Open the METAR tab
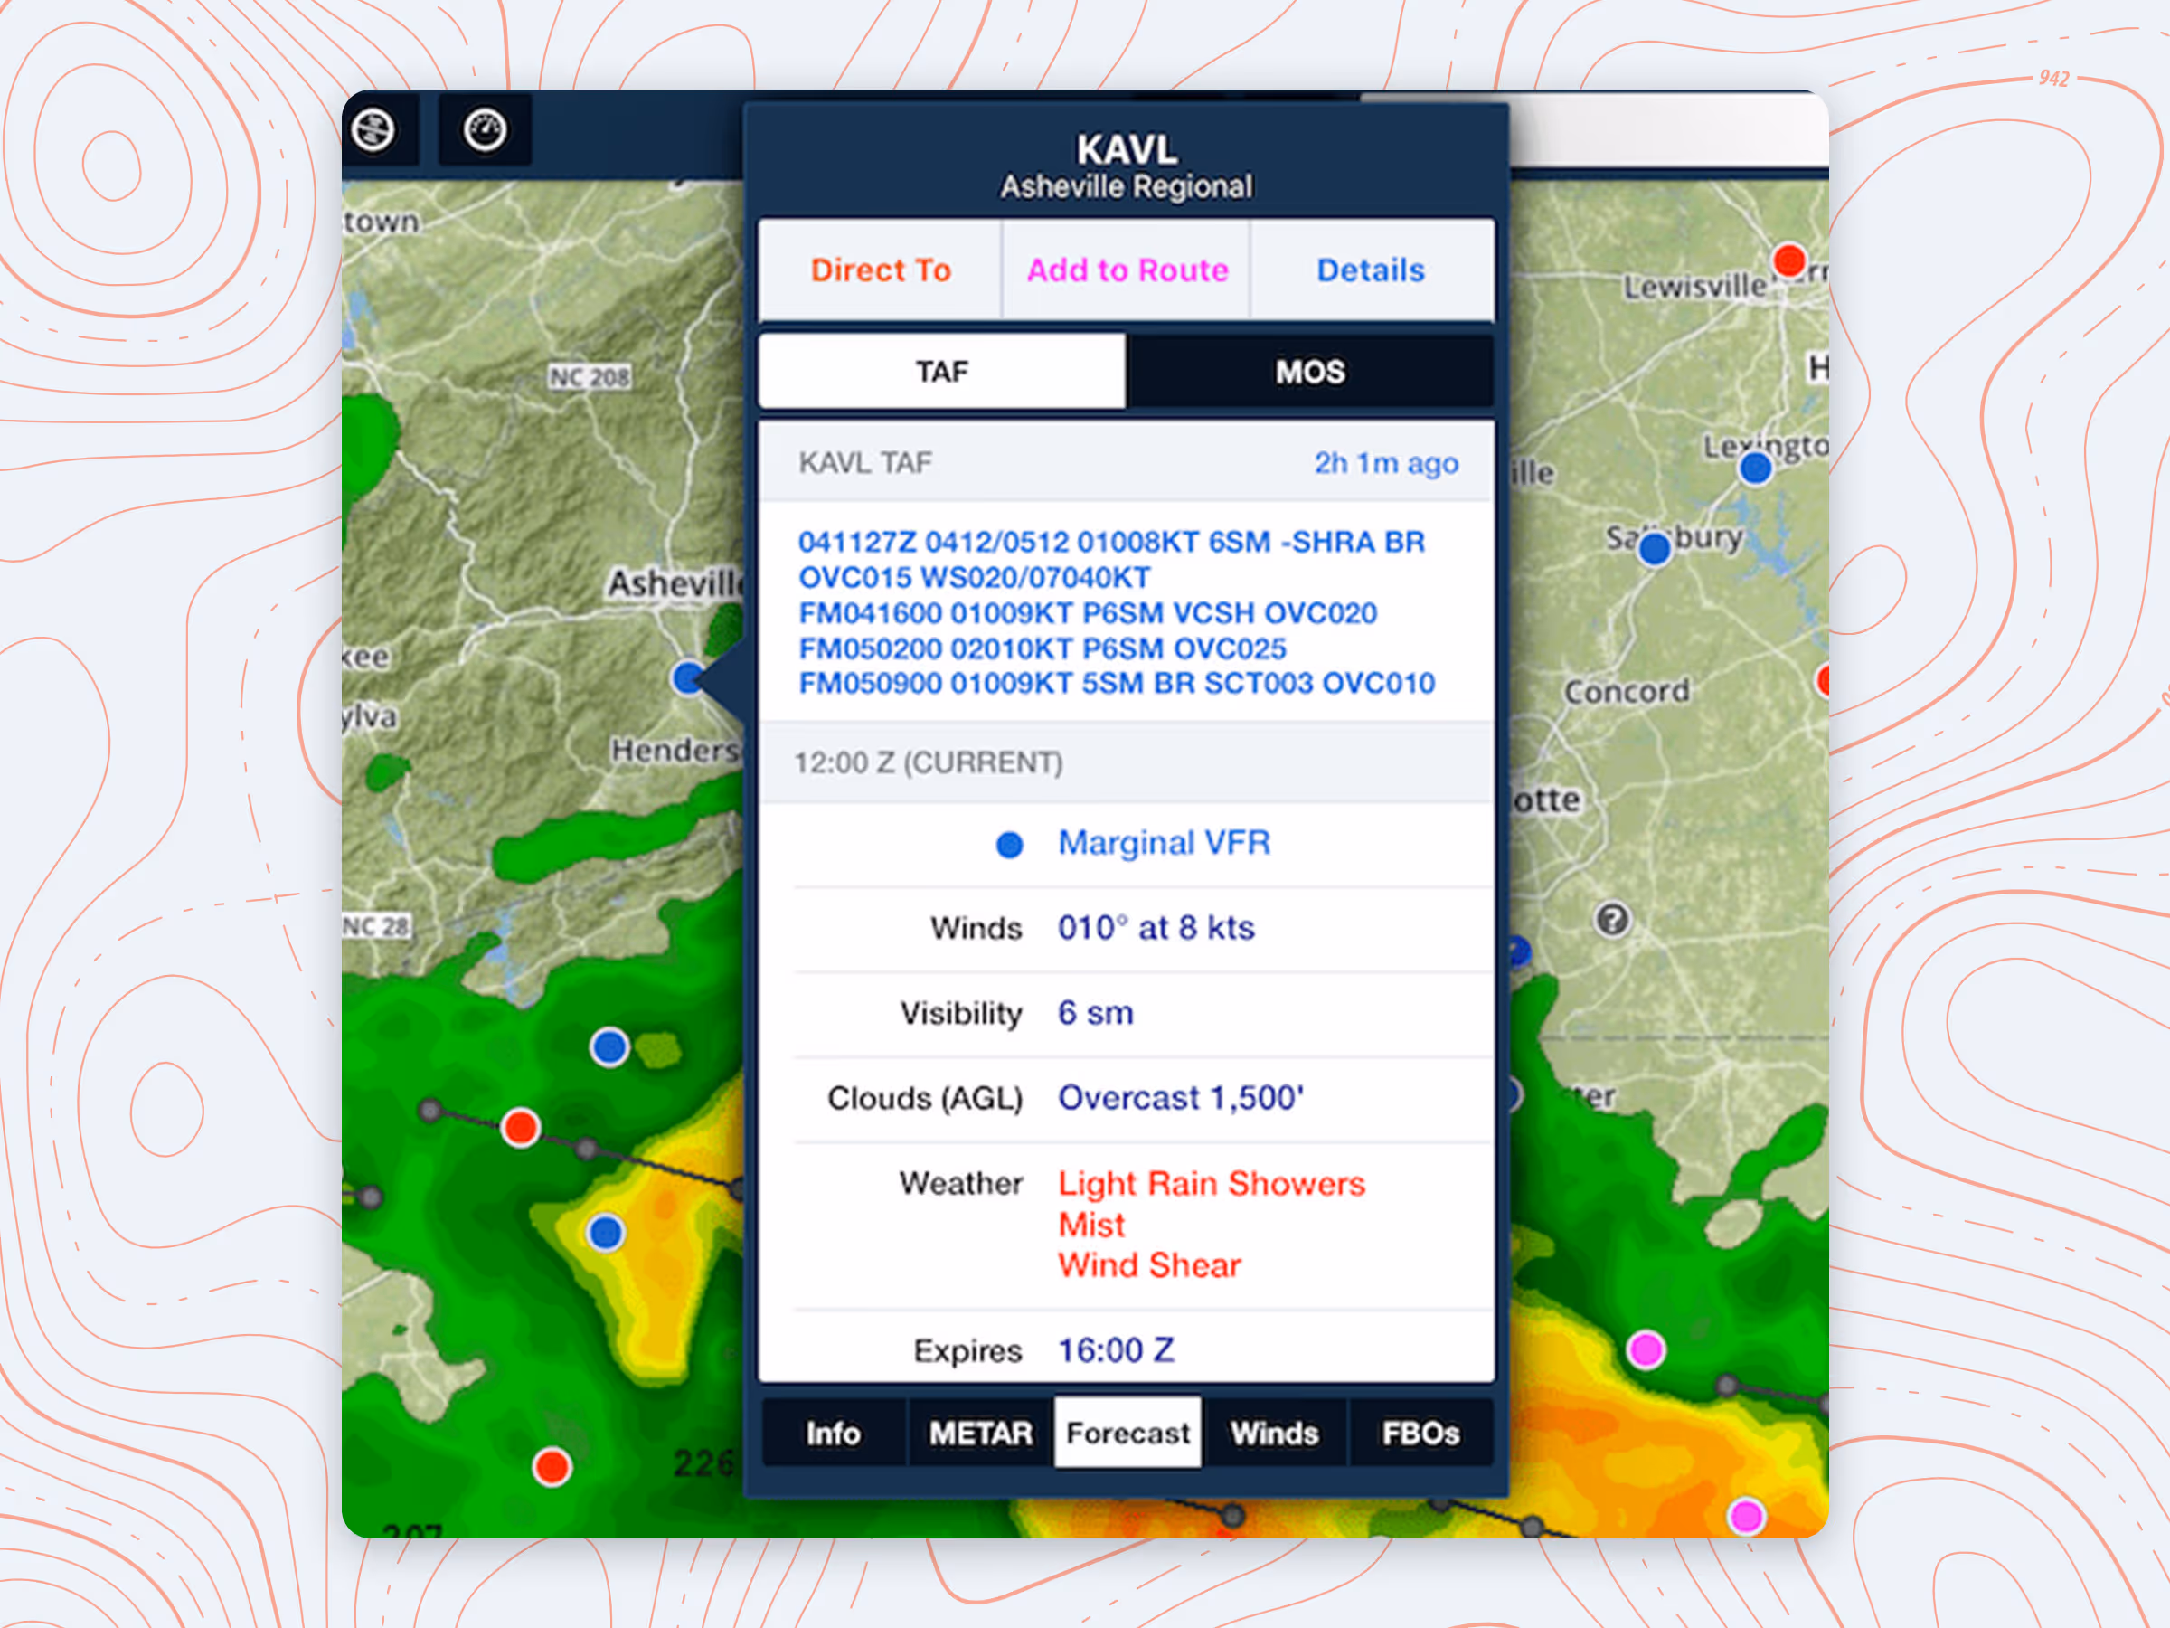 tap(980, 1433)
